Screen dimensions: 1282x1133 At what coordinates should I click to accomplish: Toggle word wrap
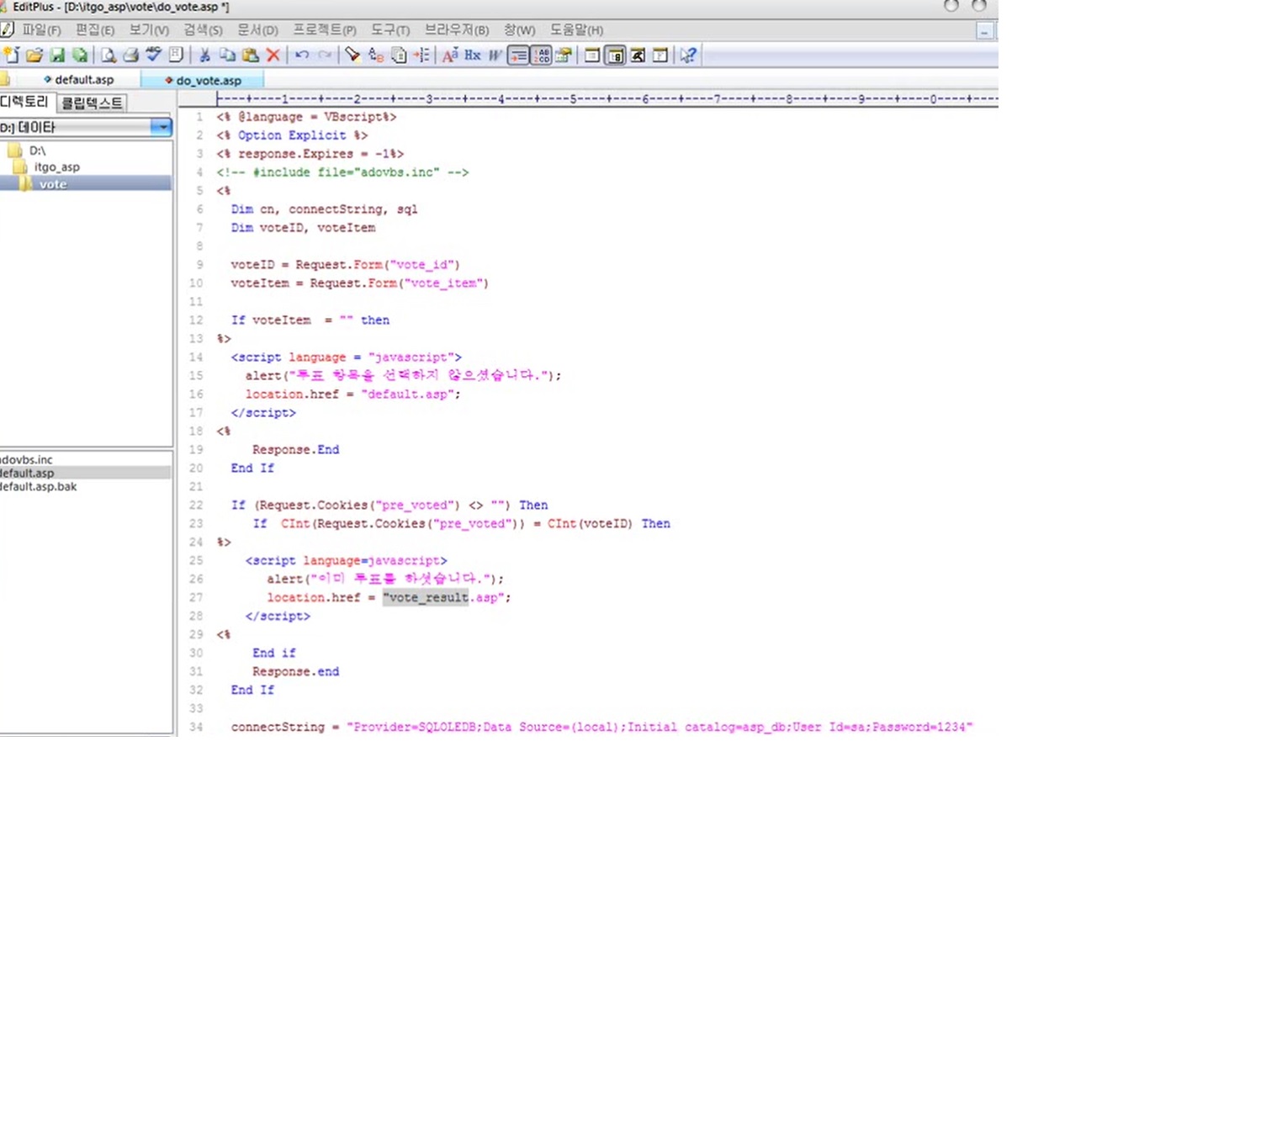518,56
